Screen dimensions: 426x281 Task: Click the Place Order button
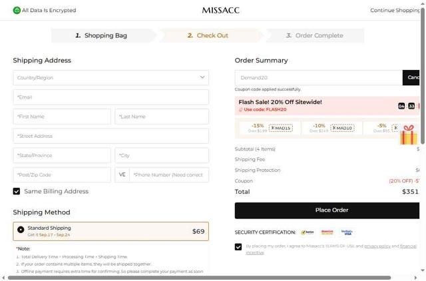tap(327, 210)
